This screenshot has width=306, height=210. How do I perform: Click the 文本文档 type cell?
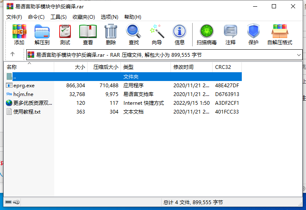pyautogui.click(x=133, y=112)
